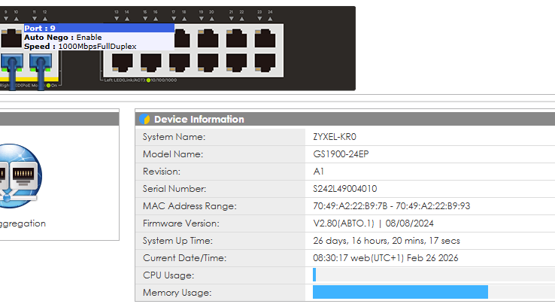Click the CPU Usage progress bar
Viewport: 555px width, 304px height.
click(x=434, y=275)
